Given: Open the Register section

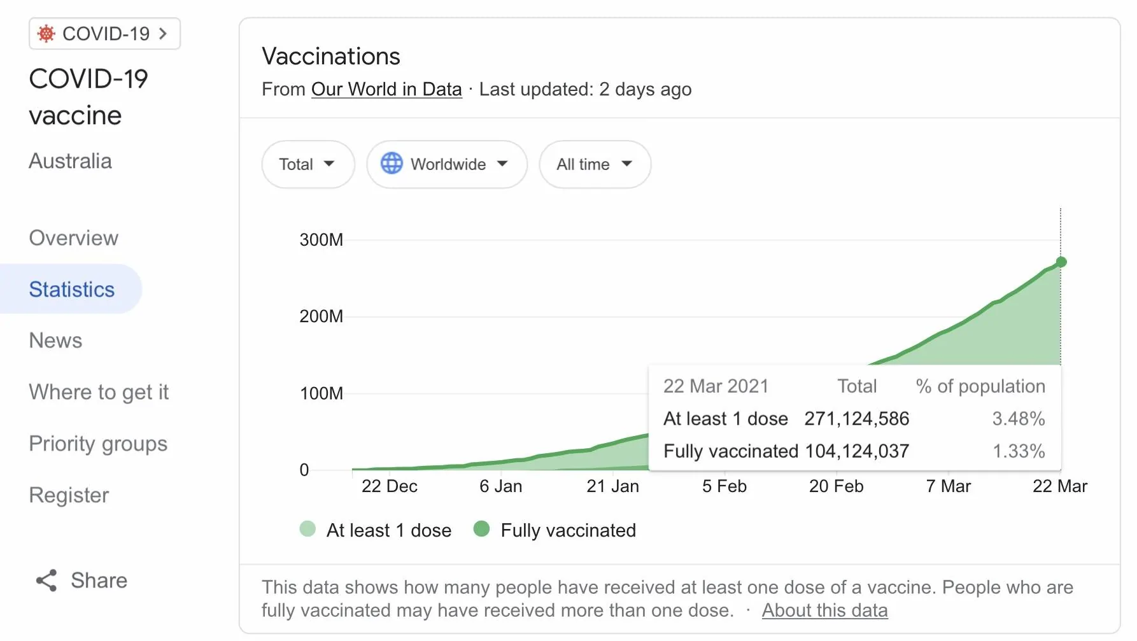Looking at the screenshot, I should click(x=69, y=495).
